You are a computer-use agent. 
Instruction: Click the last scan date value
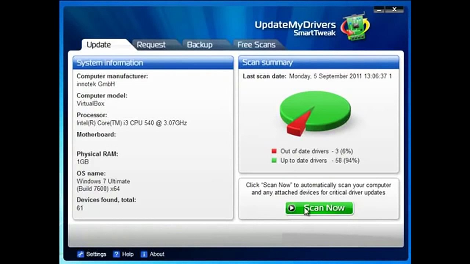[x=340, y=76]
